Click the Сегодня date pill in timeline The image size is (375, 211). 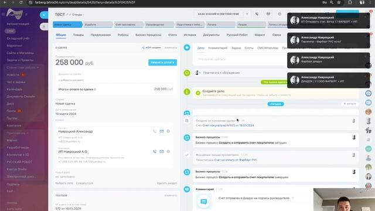click(275, 104)
